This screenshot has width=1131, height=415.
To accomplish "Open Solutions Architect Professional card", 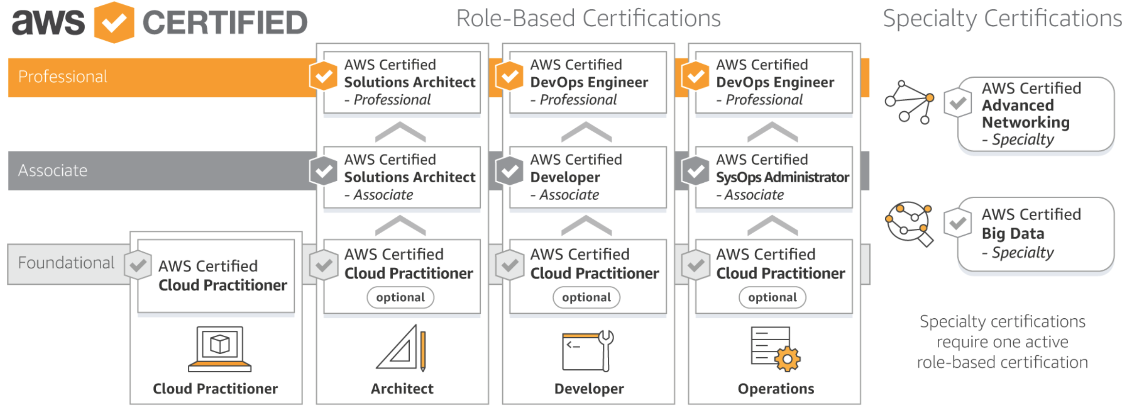I will coord(402,82).
